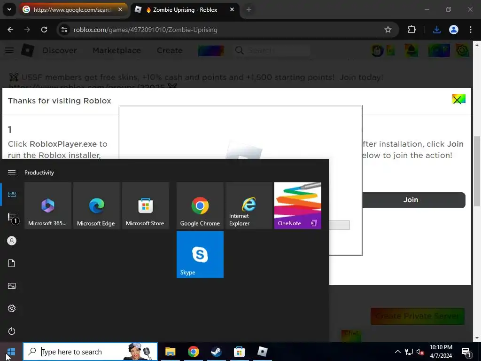
Task: Open Microsoft 365 tile in Start menu
Action: tap(48, 205)
